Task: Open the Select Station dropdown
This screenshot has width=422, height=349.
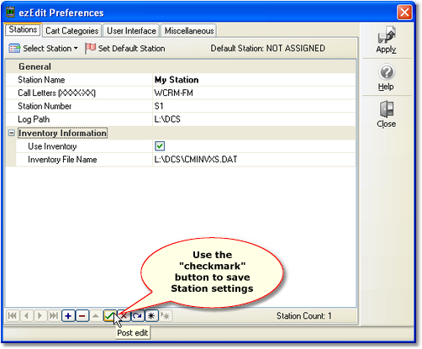Action: click(44, 48)
